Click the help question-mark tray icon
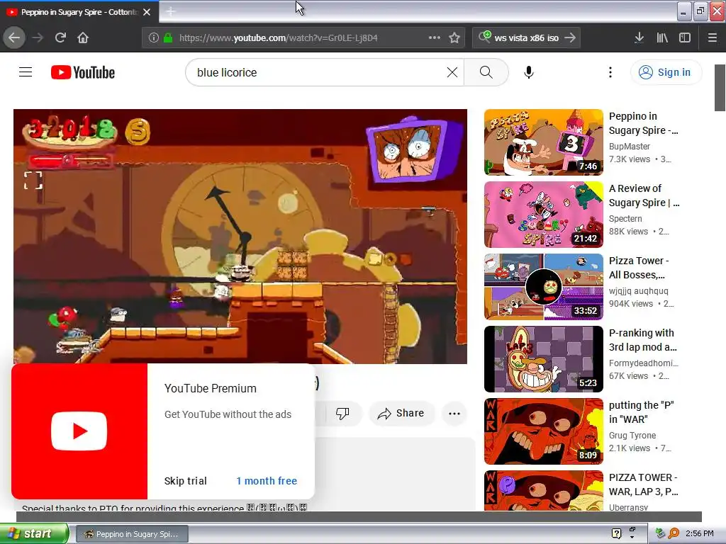 tap(616, 533)
